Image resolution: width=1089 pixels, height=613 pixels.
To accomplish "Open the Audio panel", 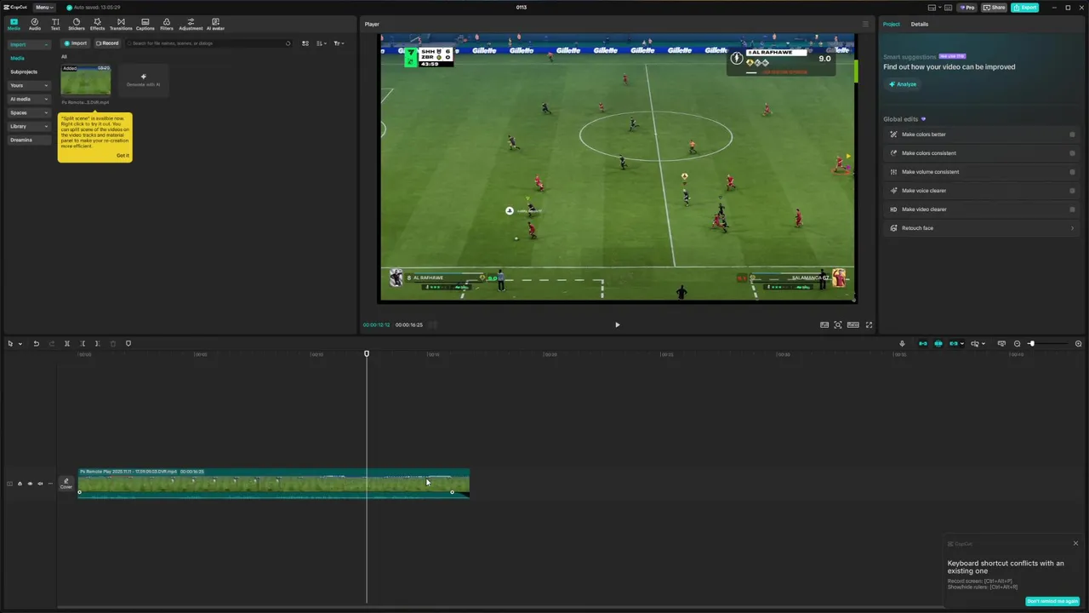I will pos(35,24).
